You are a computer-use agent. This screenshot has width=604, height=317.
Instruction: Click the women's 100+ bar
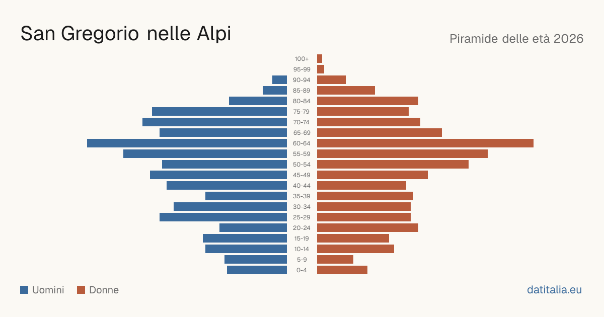pos(320,59)
